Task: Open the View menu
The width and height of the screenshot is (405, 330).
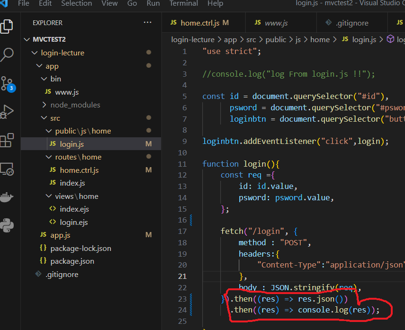Action: pyautogui.click(x=109, y=3)
